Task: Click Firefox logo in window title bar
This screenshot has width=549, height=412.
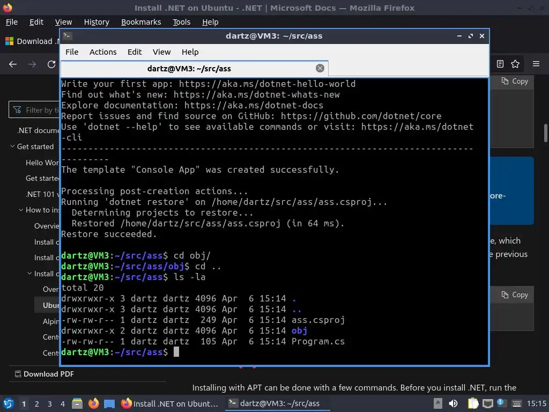Action: (8, 8)
